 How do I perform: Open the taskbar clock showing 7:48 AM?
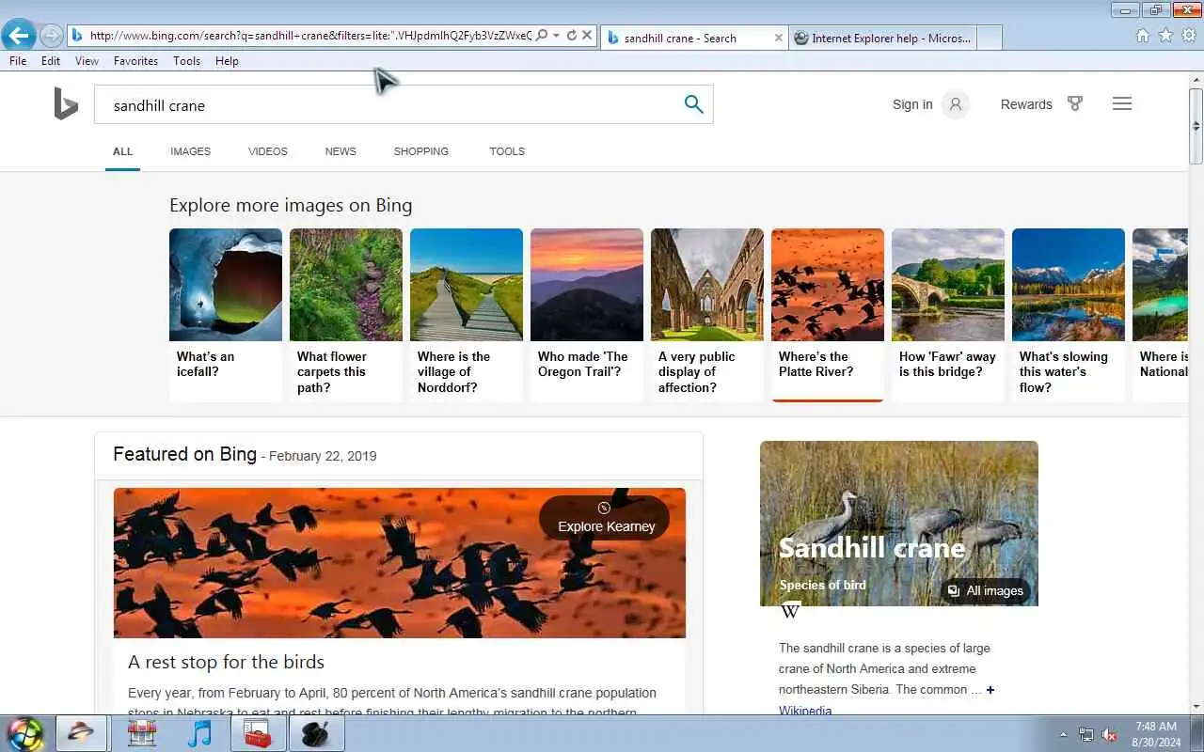tap(1156, 734)
